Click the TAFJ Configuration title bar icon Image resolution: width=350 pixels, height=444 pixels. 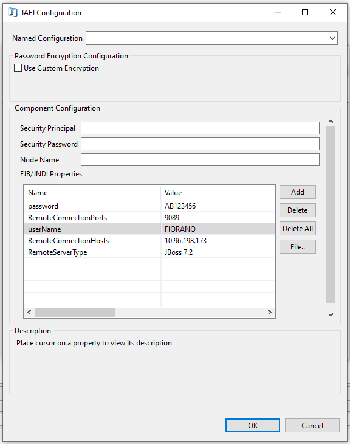tap(13, 13)
